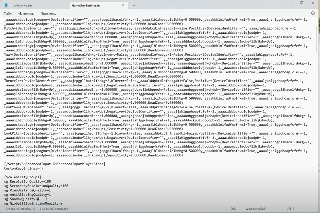Screen dimensions: 320x213
Task: Click the sg.ShadowQuality=4 line
Action: [22, 199]
